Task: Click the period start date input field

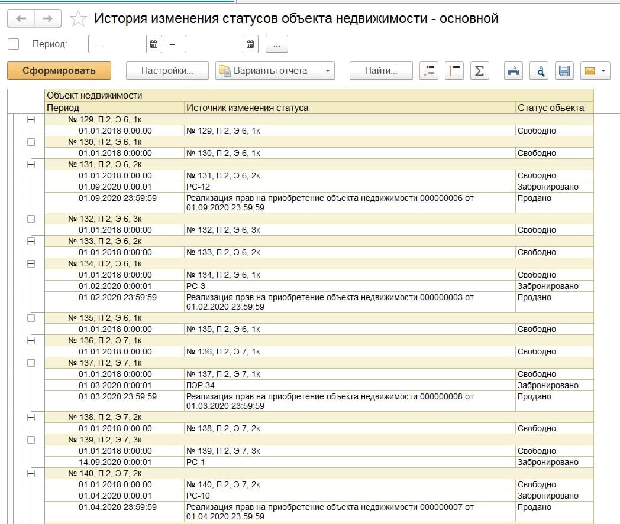Action: point(117,44)
